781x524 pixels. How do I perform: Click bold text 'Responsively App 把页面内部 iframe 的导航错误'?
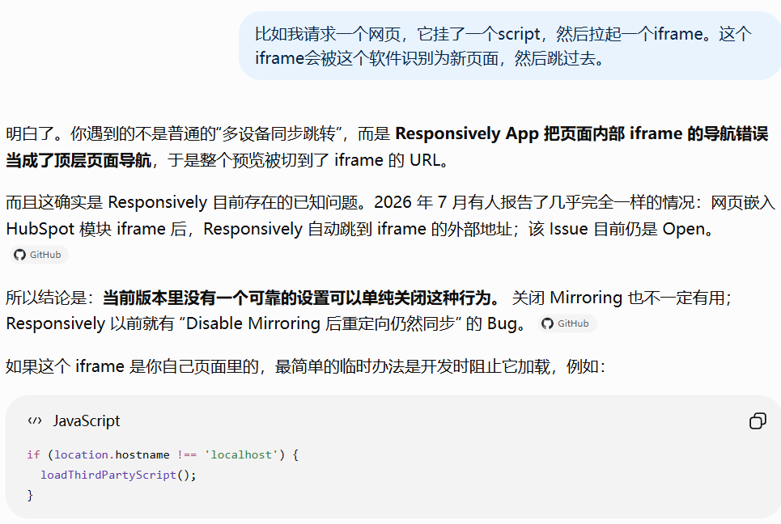pos(581,134)
